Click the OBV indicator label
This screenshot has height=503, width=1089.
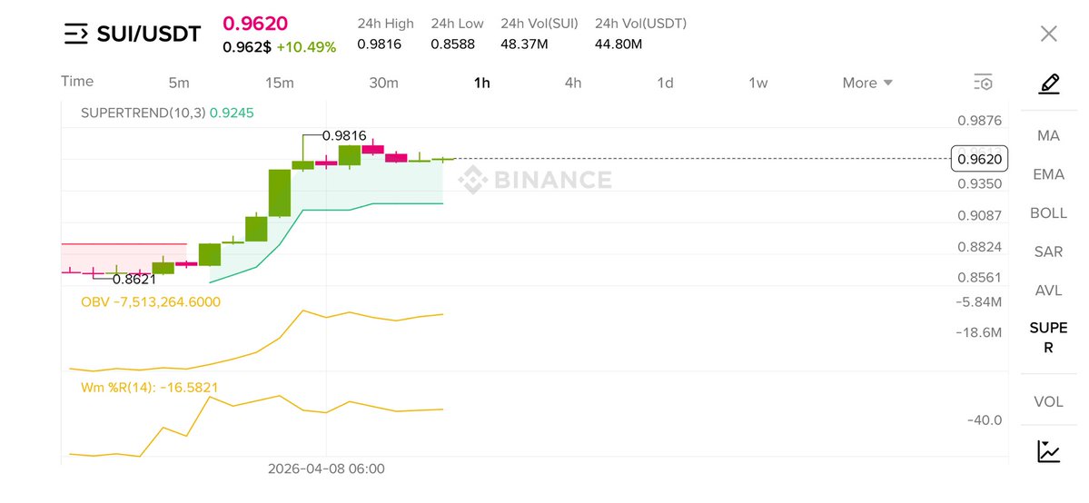click(151, 302)
